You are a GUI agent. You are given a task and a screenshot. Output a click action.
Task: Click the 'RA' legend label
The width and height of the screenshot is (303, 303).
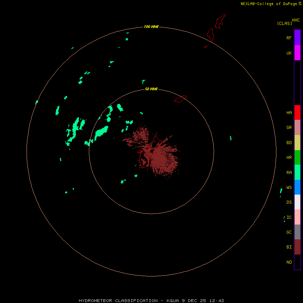(289, 173)
